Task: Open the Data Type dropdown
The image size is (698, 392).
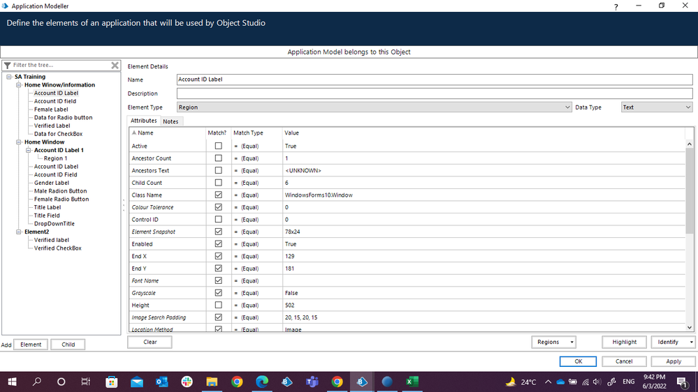Action: (x=688, y=107)
